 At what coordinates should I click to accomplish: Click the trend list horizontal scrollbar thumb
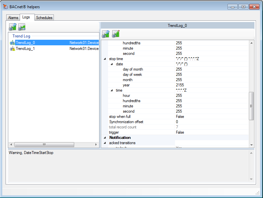click(44, 144)
